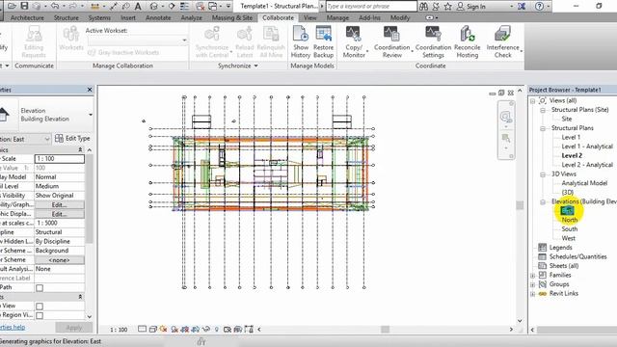Click Reconcile Hosting icon
This screenshot has height=347, width=617.
click(x=467, y=41)
